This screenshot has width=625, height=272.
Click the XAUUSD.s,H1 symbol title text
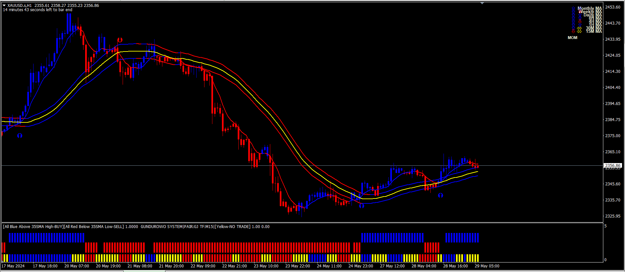click(19, 6)
